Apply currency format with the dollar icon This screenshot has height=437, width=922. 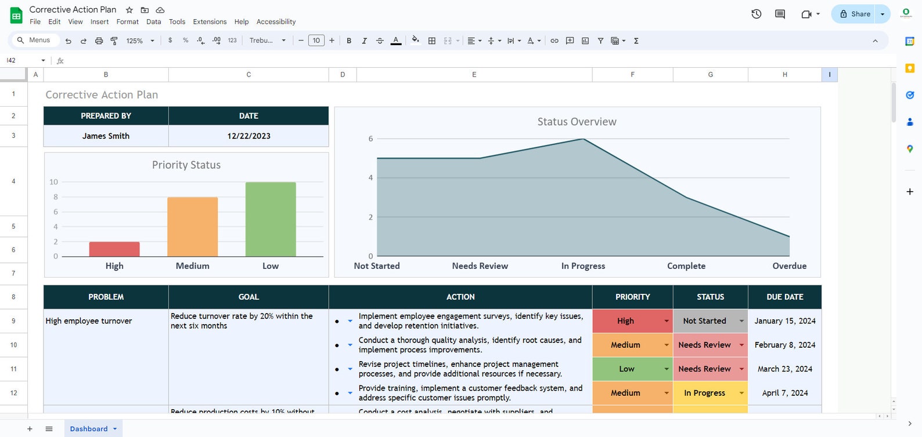(170, 41)
